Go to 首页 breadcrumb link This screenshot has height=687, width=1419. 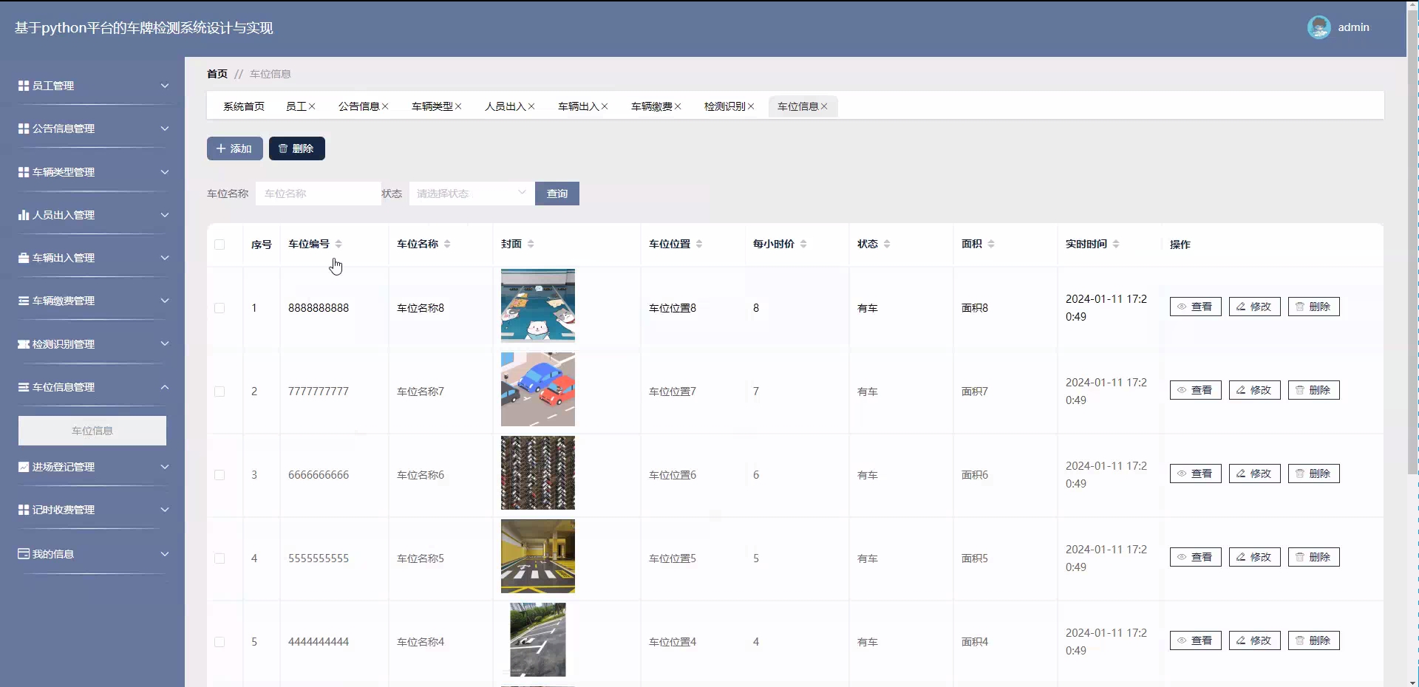[217, 74]
